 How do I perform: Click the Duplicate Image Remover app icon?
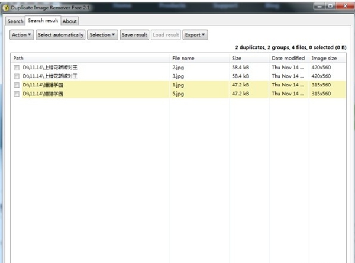(6, 8)
